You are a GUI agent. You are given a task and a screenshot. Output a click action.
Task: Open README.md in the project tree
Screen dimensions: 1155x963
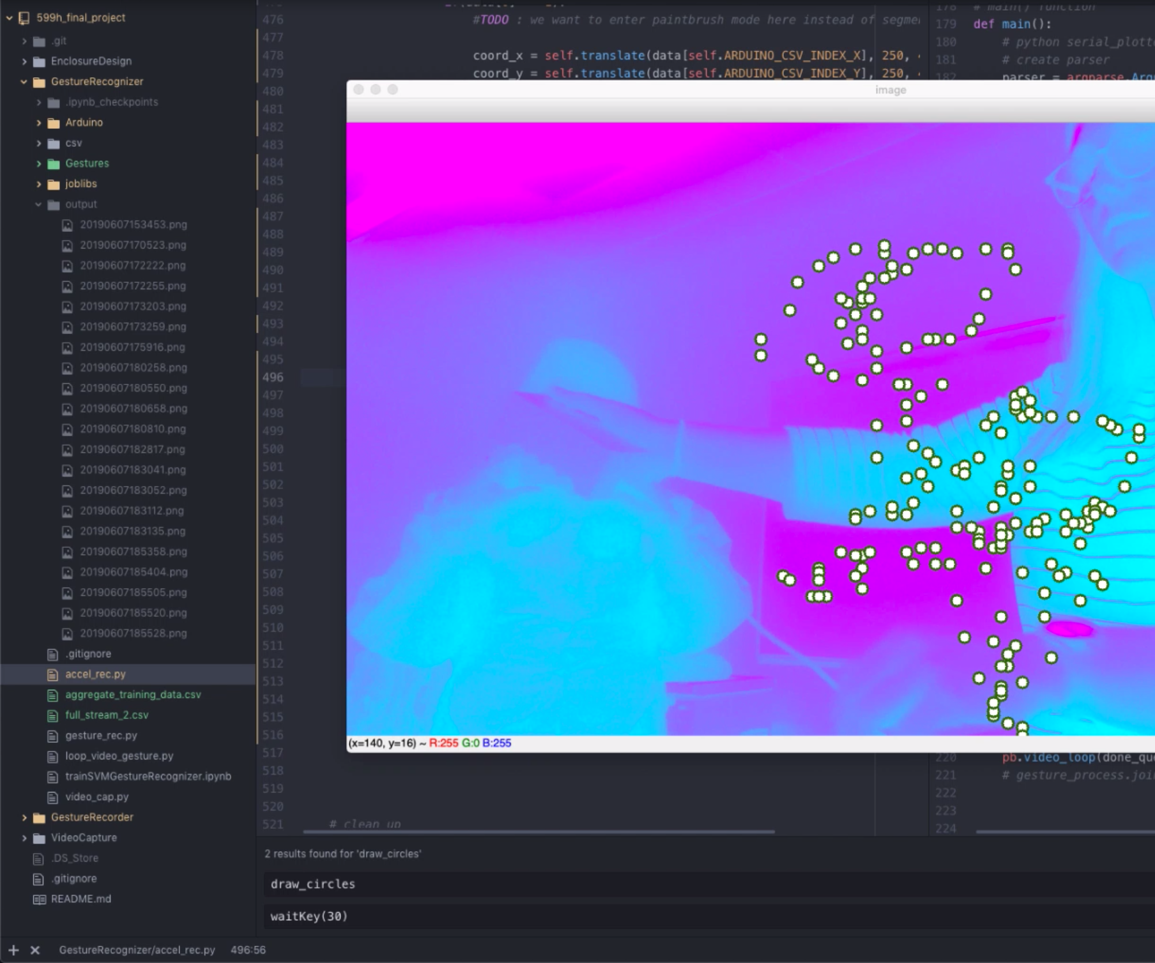81,899
